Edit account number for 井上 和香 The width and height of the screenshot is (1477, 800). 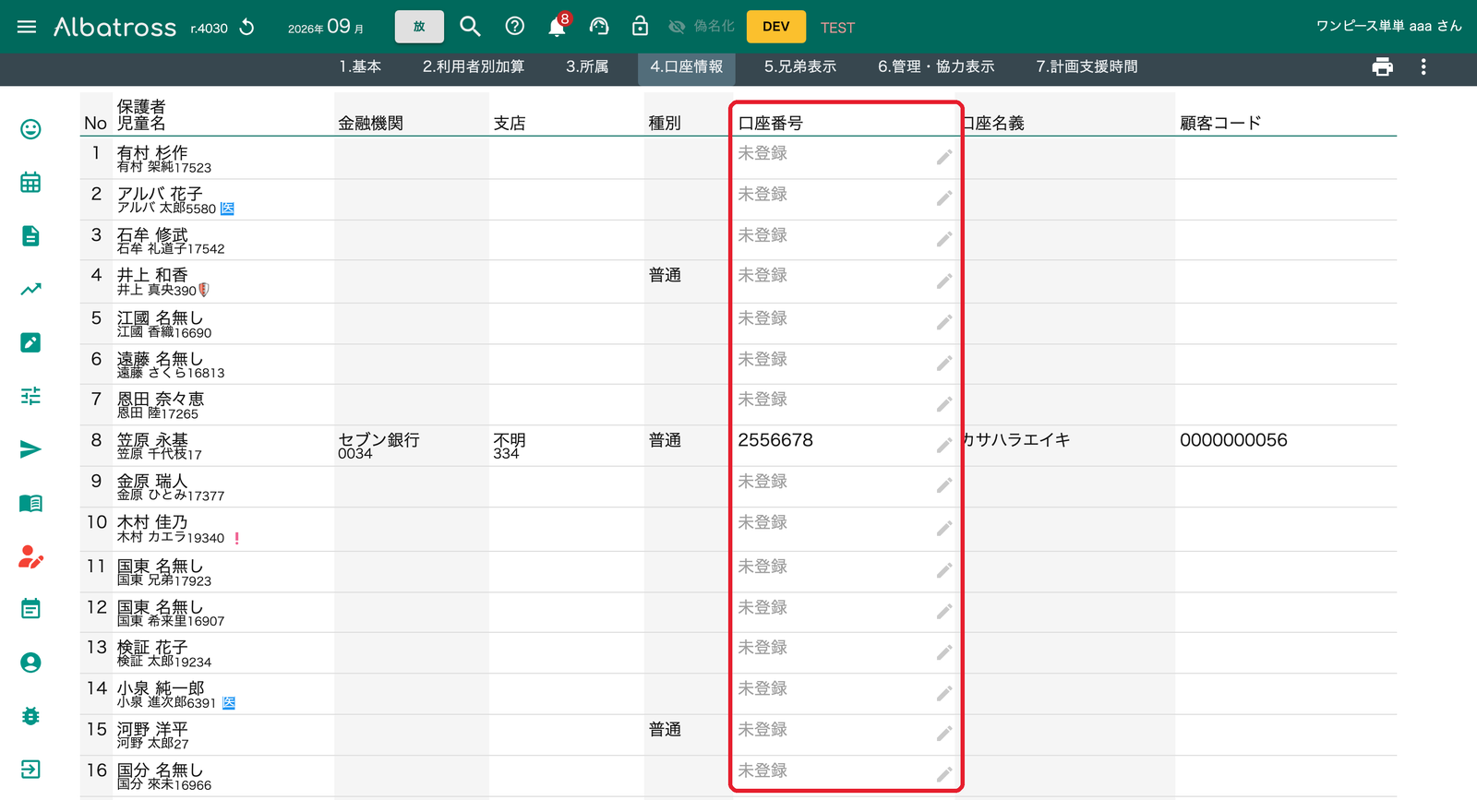[944, 281]
